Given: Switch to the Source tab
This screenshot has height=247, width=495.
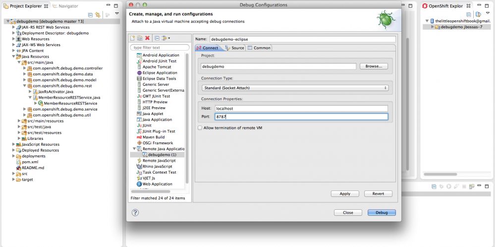Looking at the screenshot, I should pyautogui.click(x=234, y=48).
